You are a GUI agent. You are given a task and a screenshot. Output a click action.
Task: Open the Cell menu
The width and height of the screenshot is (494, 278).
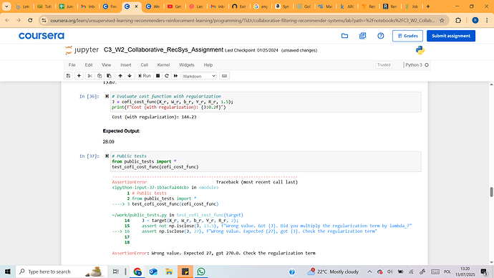click(145, 65)
